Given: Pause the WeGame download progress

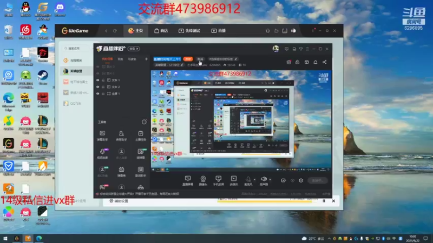Looking at the screenshot, I should [324, 201].
